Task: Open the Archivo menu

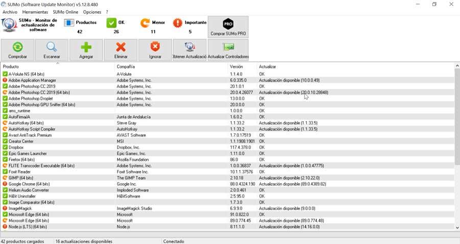Action: tap(10, 12)
